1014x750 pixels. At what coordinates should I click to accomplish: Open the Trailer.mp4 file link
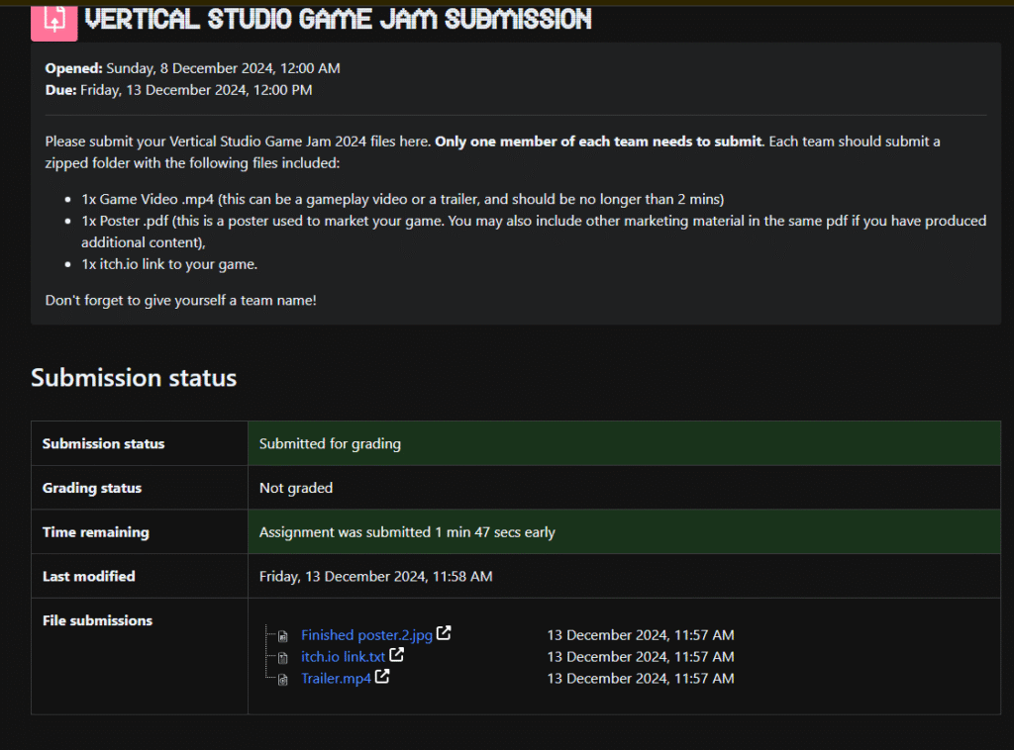point(336,679)
